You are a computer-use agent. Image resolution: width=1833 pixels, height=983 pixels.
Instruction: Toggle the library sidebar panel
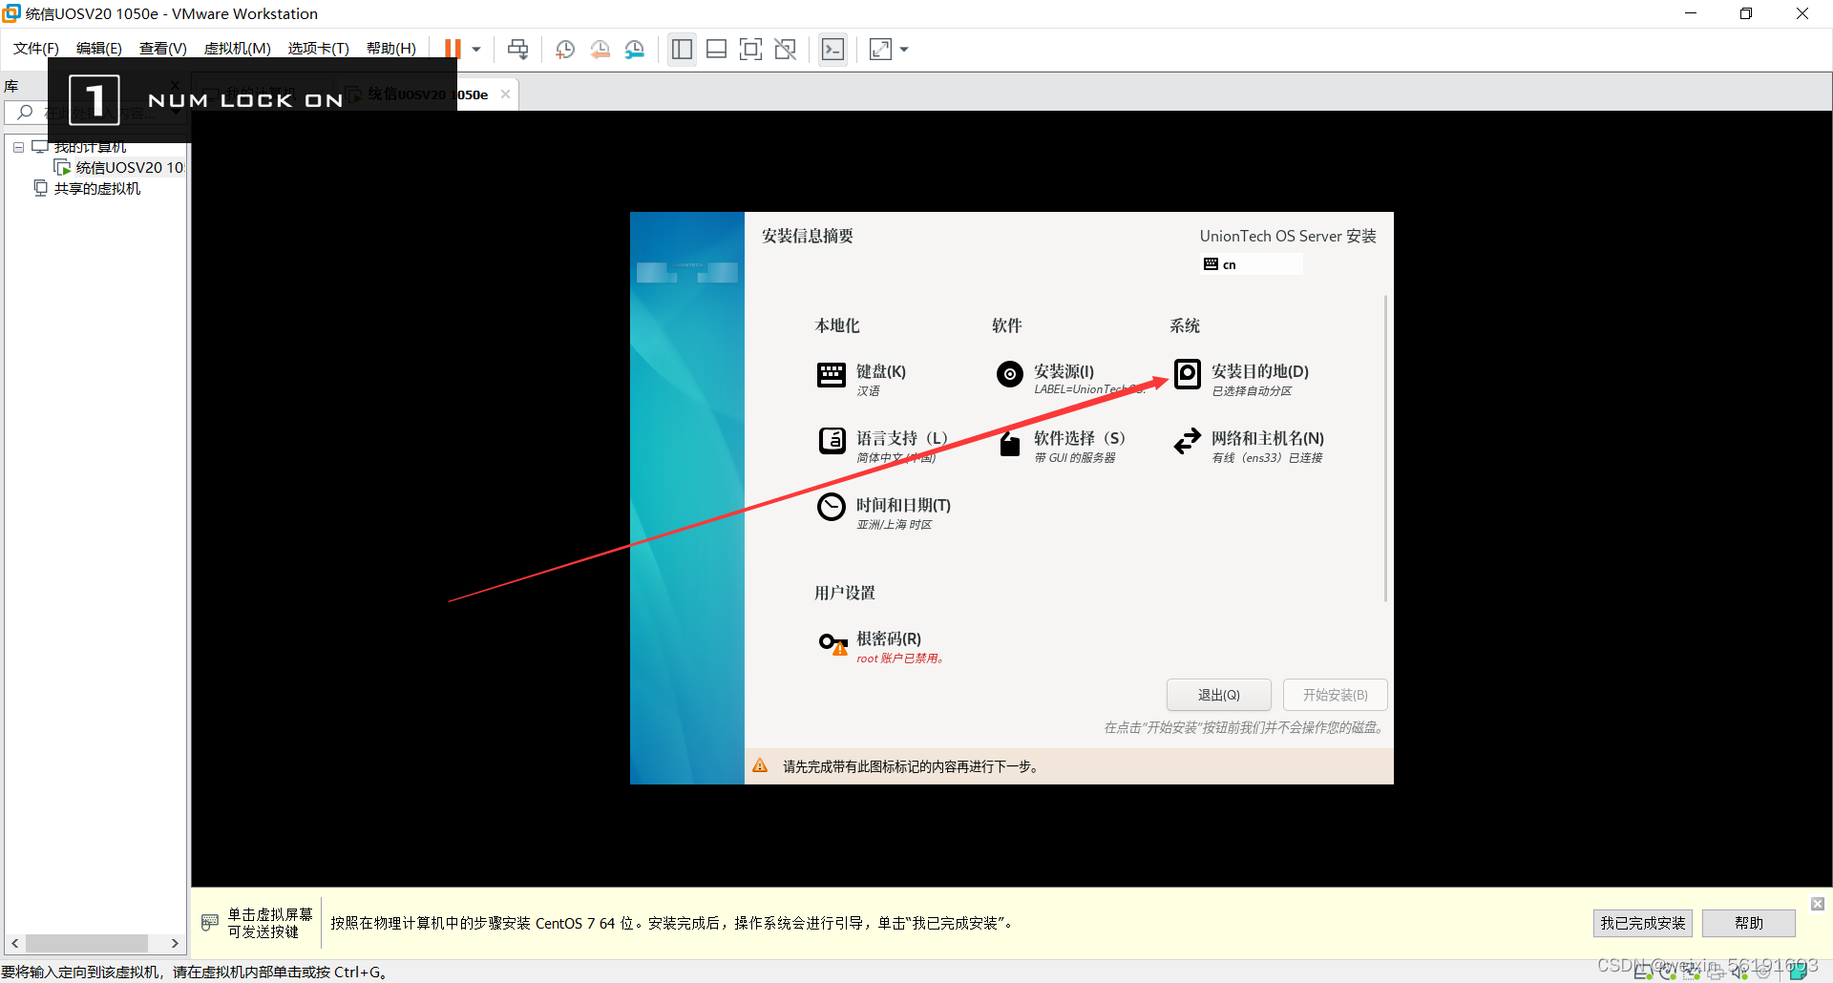pos(682,49)
